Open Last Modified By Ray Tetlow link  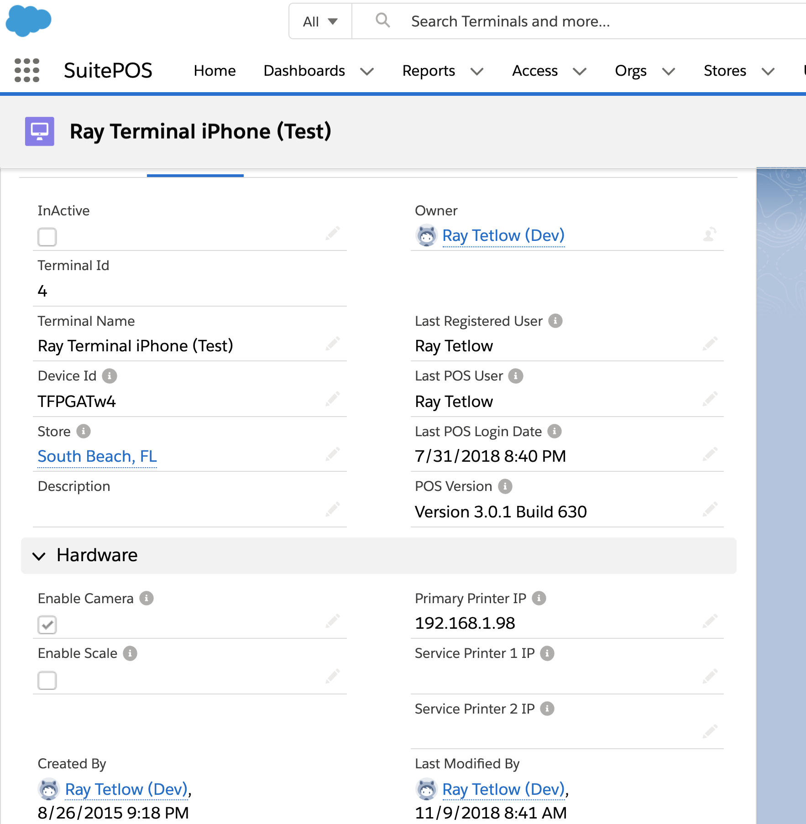504,789
